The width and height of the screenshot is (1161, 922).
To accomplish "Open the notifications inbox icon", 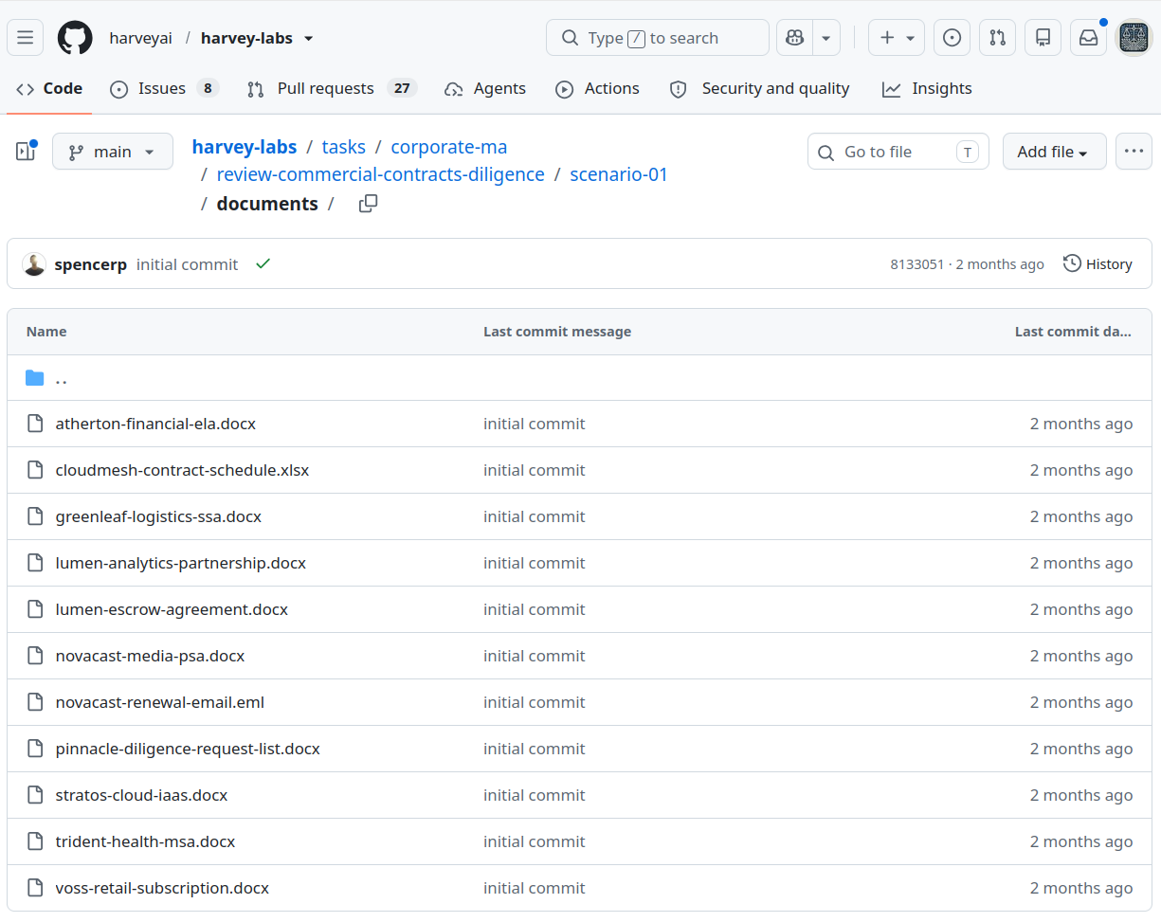I will [x=1089, y=38].
